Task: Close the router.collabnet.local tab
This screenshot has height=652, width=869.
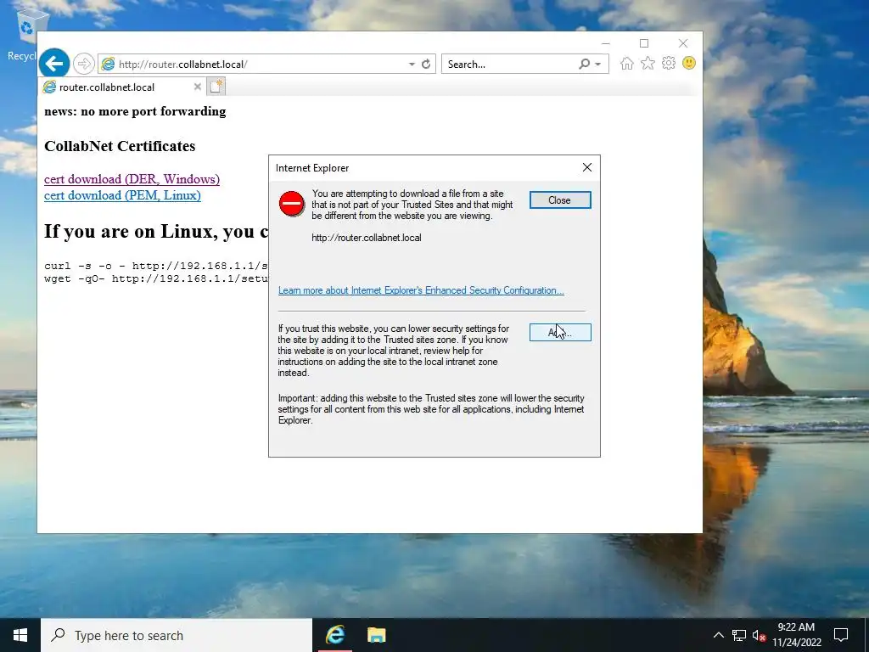Action: pyautogui.click(x=197, y=87)
